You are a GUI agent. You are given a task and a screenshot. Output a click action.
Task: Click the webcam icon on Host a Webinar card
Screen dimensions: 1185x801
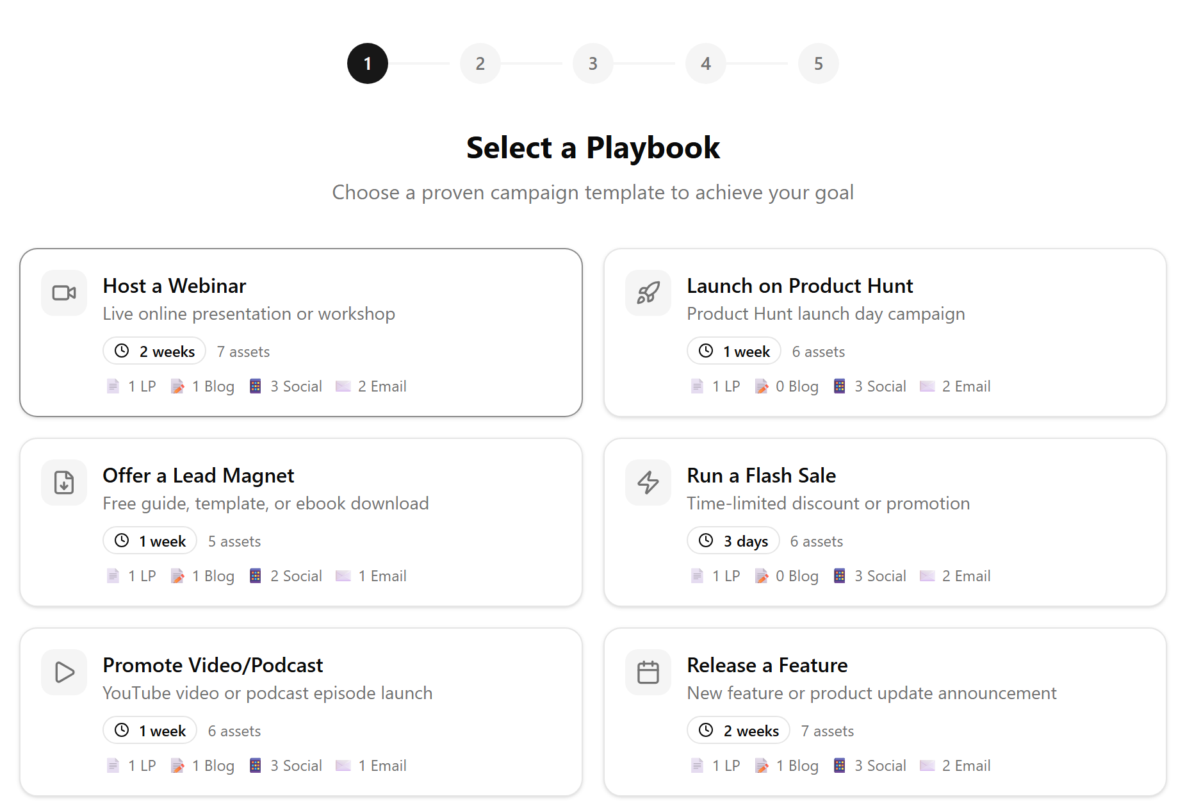[x=64, y=293]
